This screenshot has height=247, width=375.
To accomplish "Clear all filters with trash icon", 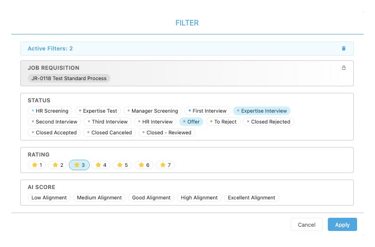I will (x=343, y=49).
